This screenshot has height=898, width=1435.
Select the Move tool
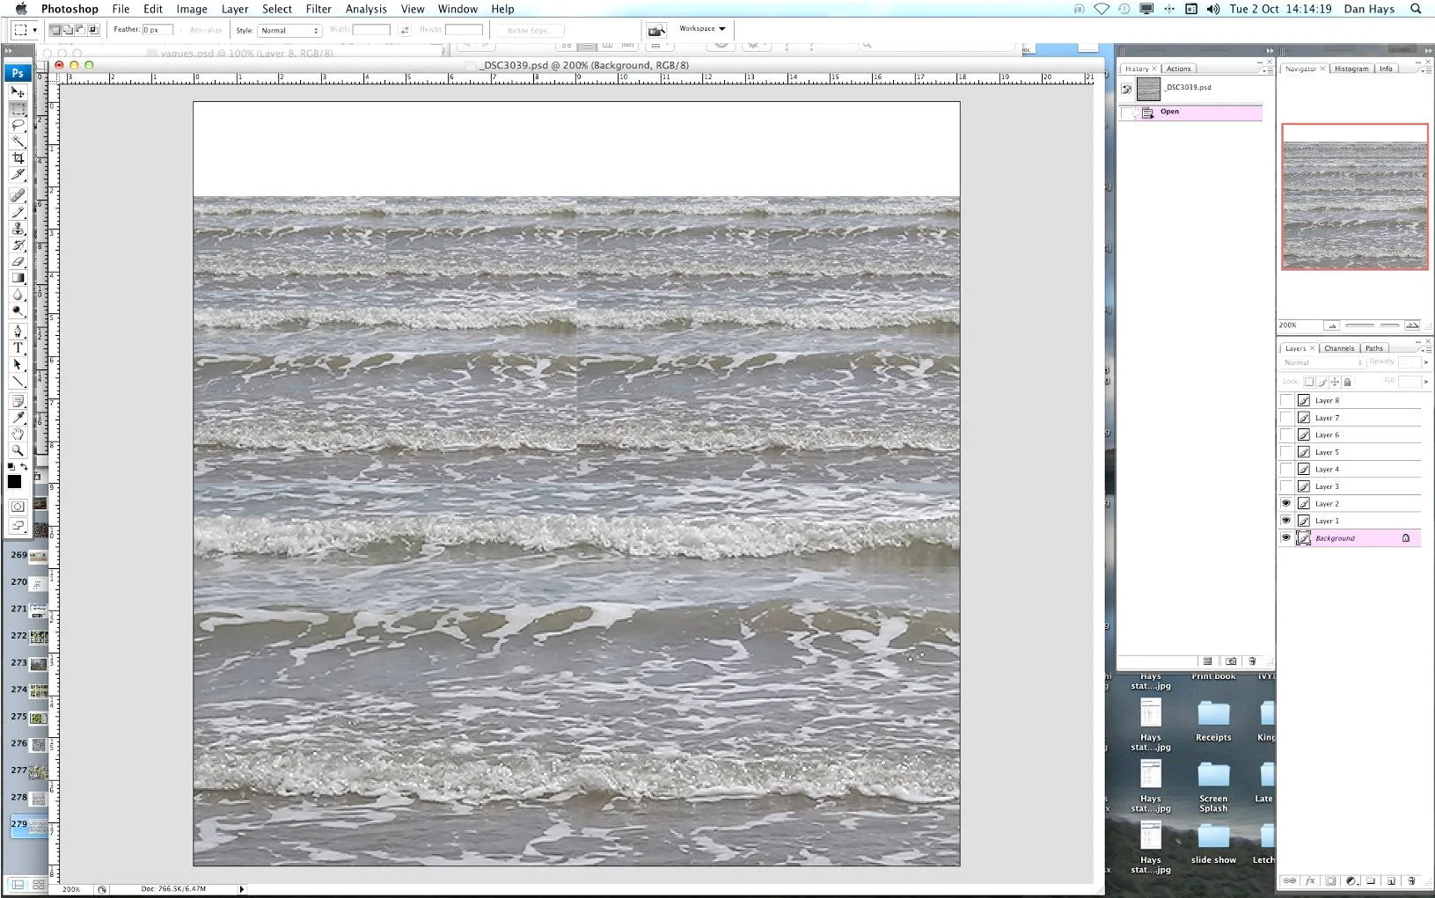click(18, 92)
